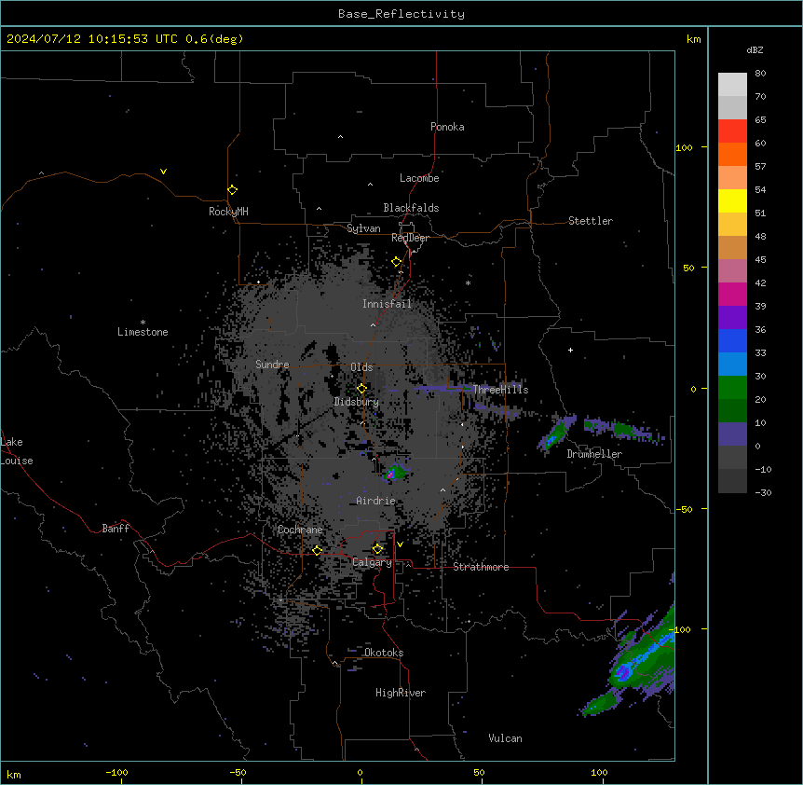Click the Lacombe city label
Image resolution: width=803 pixels, height=785 pixels.
pos(419,178)
